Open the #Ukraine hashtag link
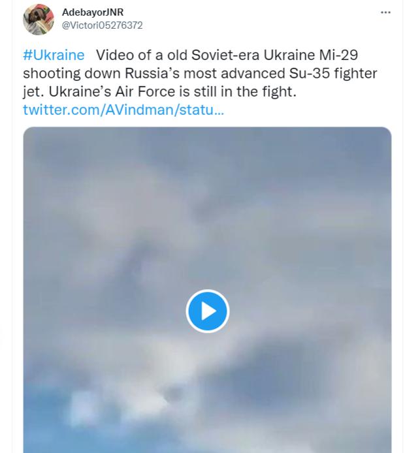Image resolution: width=405 pixels, height=453 pixels. pyautogui.click(x=54, y=55)
